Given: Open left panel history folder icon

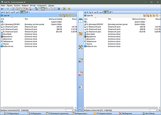Looking at the screenshot, I should point(61,16).
